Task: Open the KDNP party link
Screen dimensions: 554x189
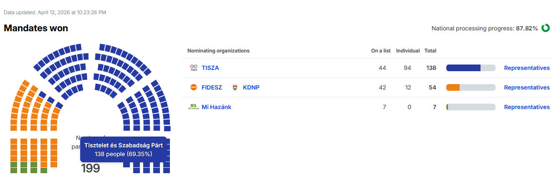Action: tap(251, 87)
